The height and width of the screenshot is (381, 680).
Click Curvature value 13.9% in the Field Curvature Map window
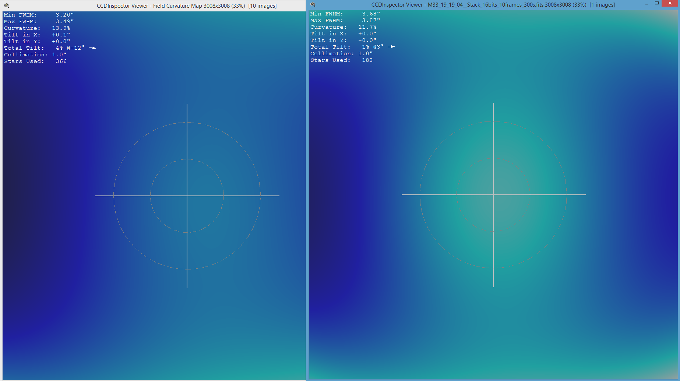pos(61,28)
